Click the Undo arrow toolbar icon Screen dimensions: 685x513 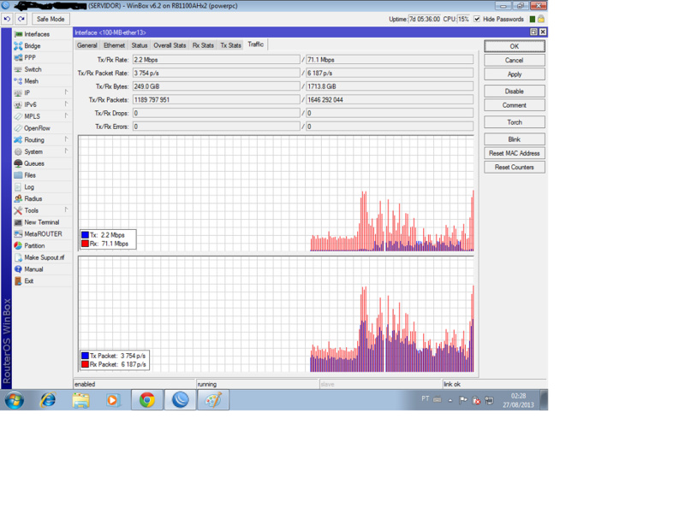coord(7,19)
